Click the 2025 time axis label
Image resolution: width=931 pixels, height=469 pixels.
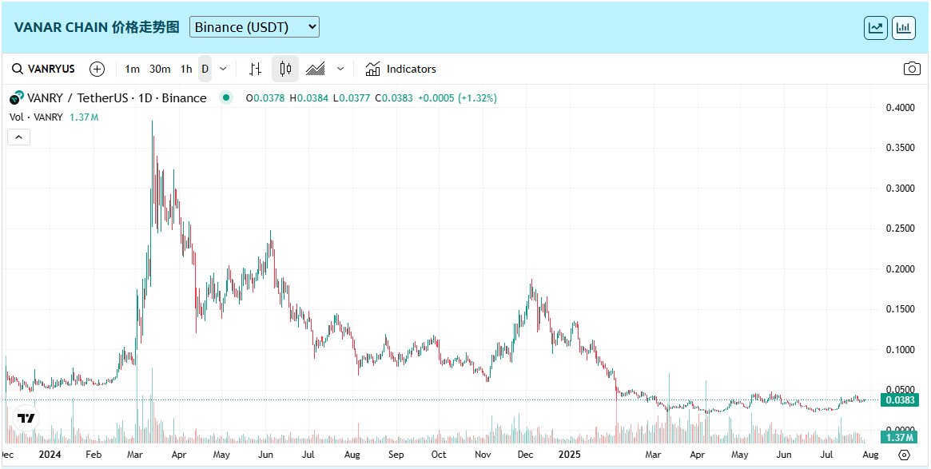pos(570,455)
